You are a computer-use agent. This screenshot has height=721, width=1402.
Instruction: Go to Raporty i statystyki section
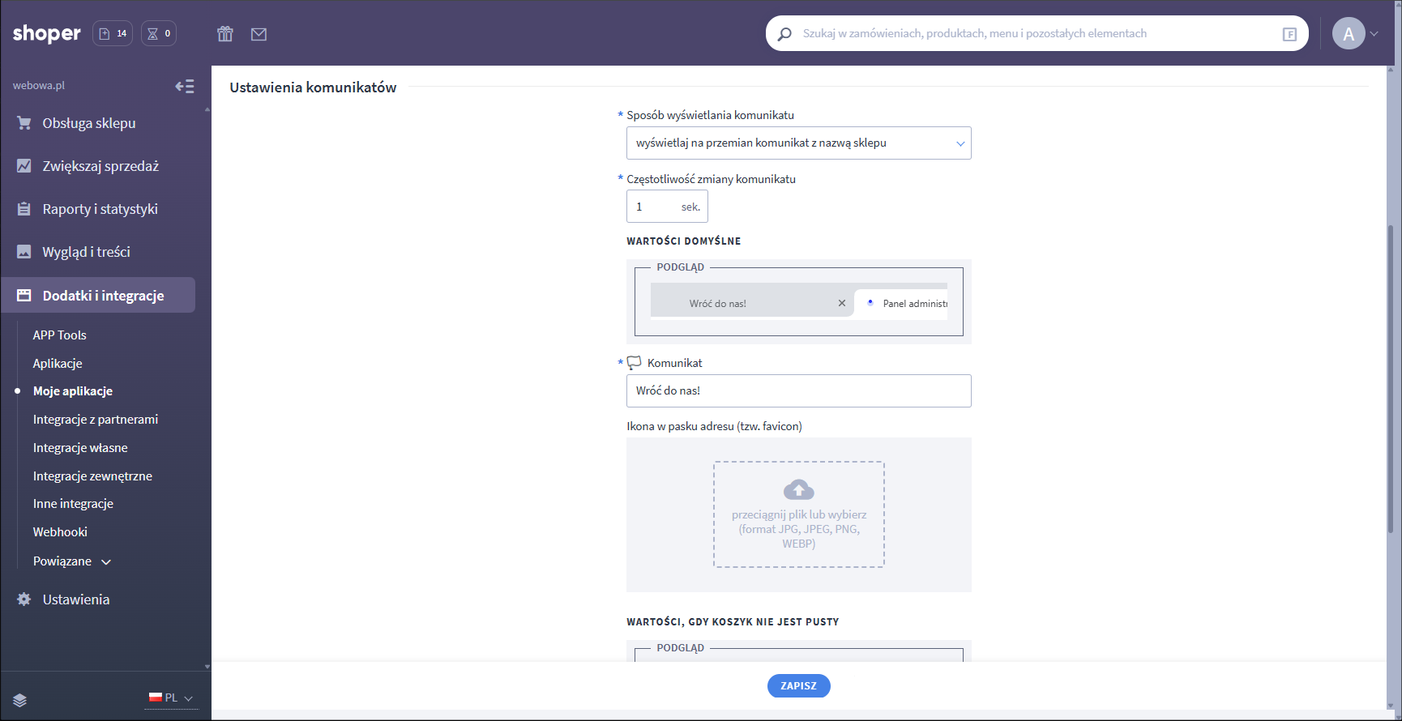coord(100,209)
